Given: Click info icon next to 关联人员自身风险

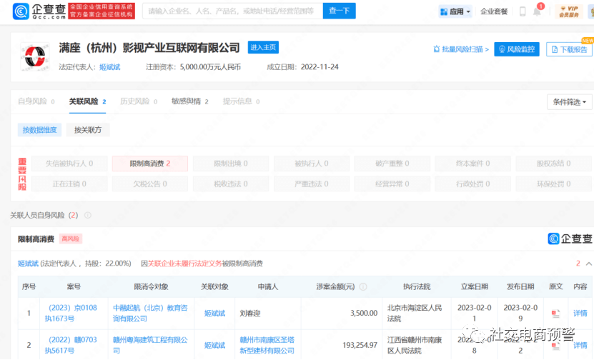Looking at the screenshot, I should pos(87,216).
